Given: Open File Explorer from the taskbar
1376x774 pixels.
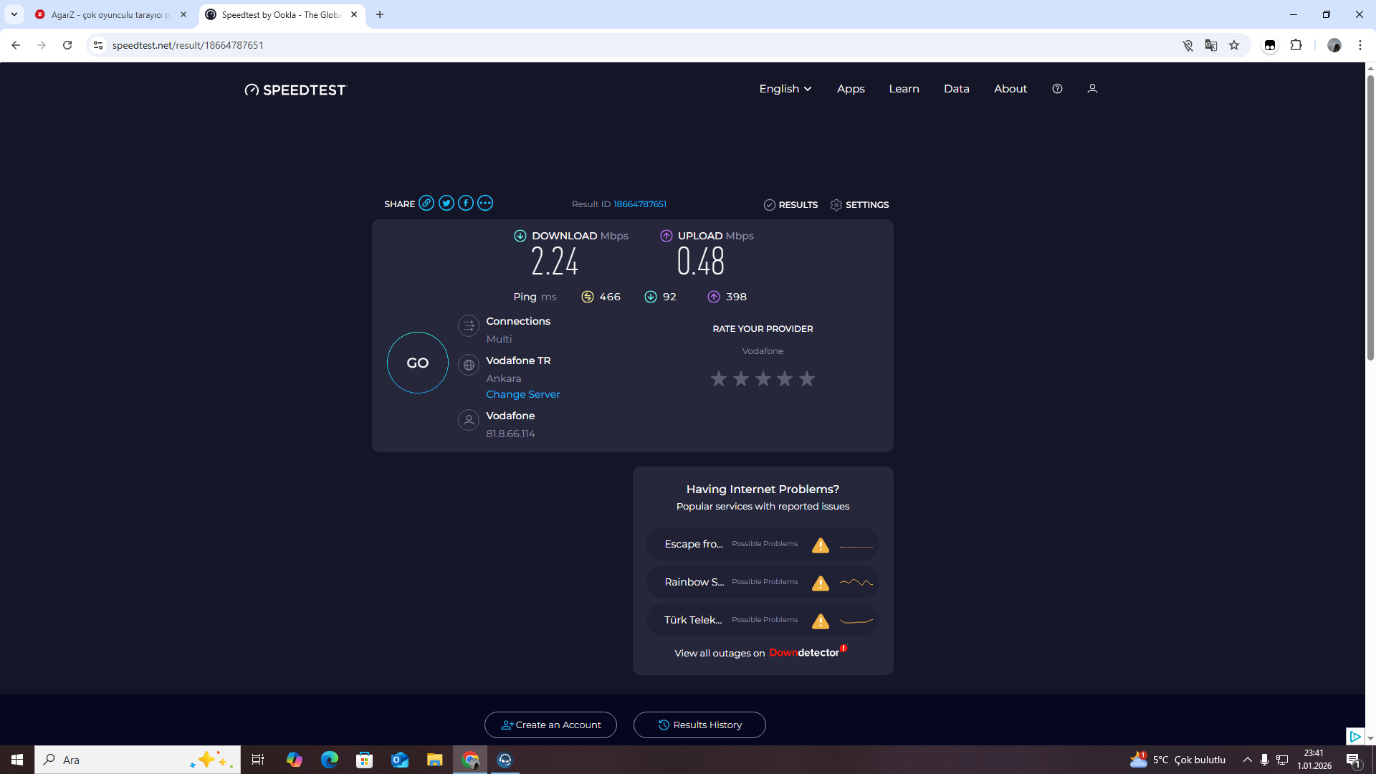Looking at the screenshot, I should coord(435,760).
